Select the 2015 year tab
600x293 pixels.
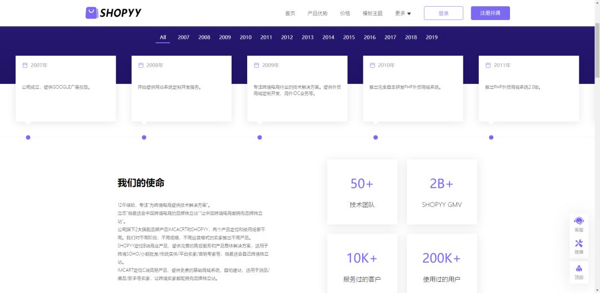[x=349, y=37]
